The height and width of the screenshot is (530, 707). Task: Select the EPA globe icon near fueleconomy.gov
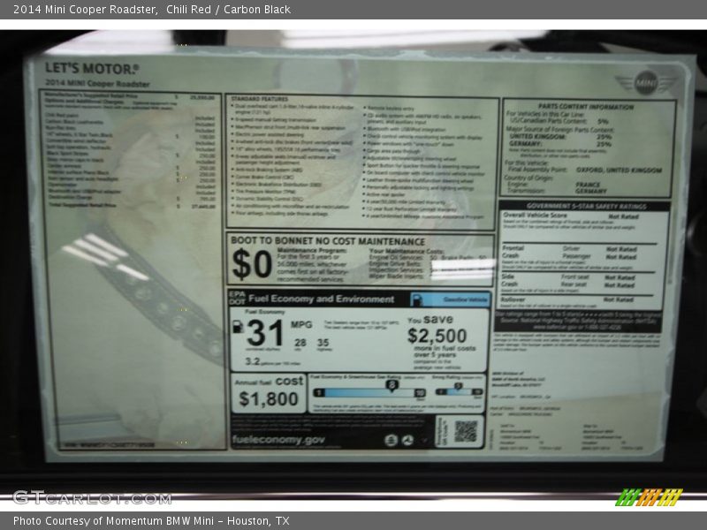[x=391, y=439]
